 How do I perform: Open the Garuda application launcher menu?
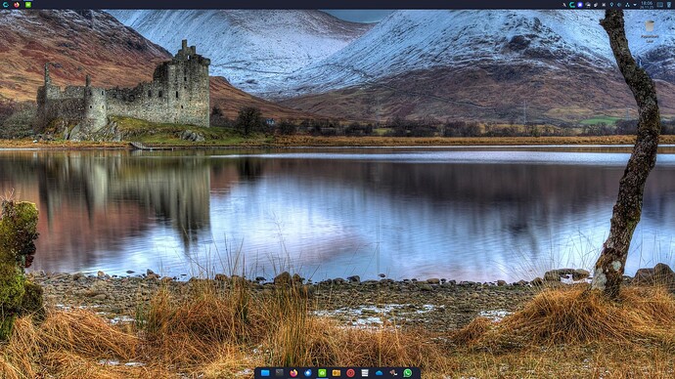pos(5,4)
